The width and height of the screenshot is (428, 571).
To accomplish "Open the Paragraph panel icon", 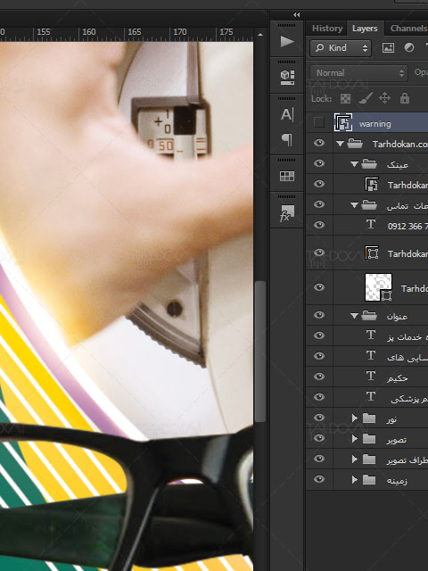I will [x=287, y=139].
